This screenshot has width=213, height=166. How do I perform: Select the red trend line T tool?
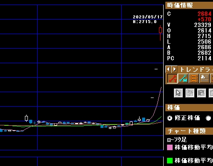tap(173, 78)
